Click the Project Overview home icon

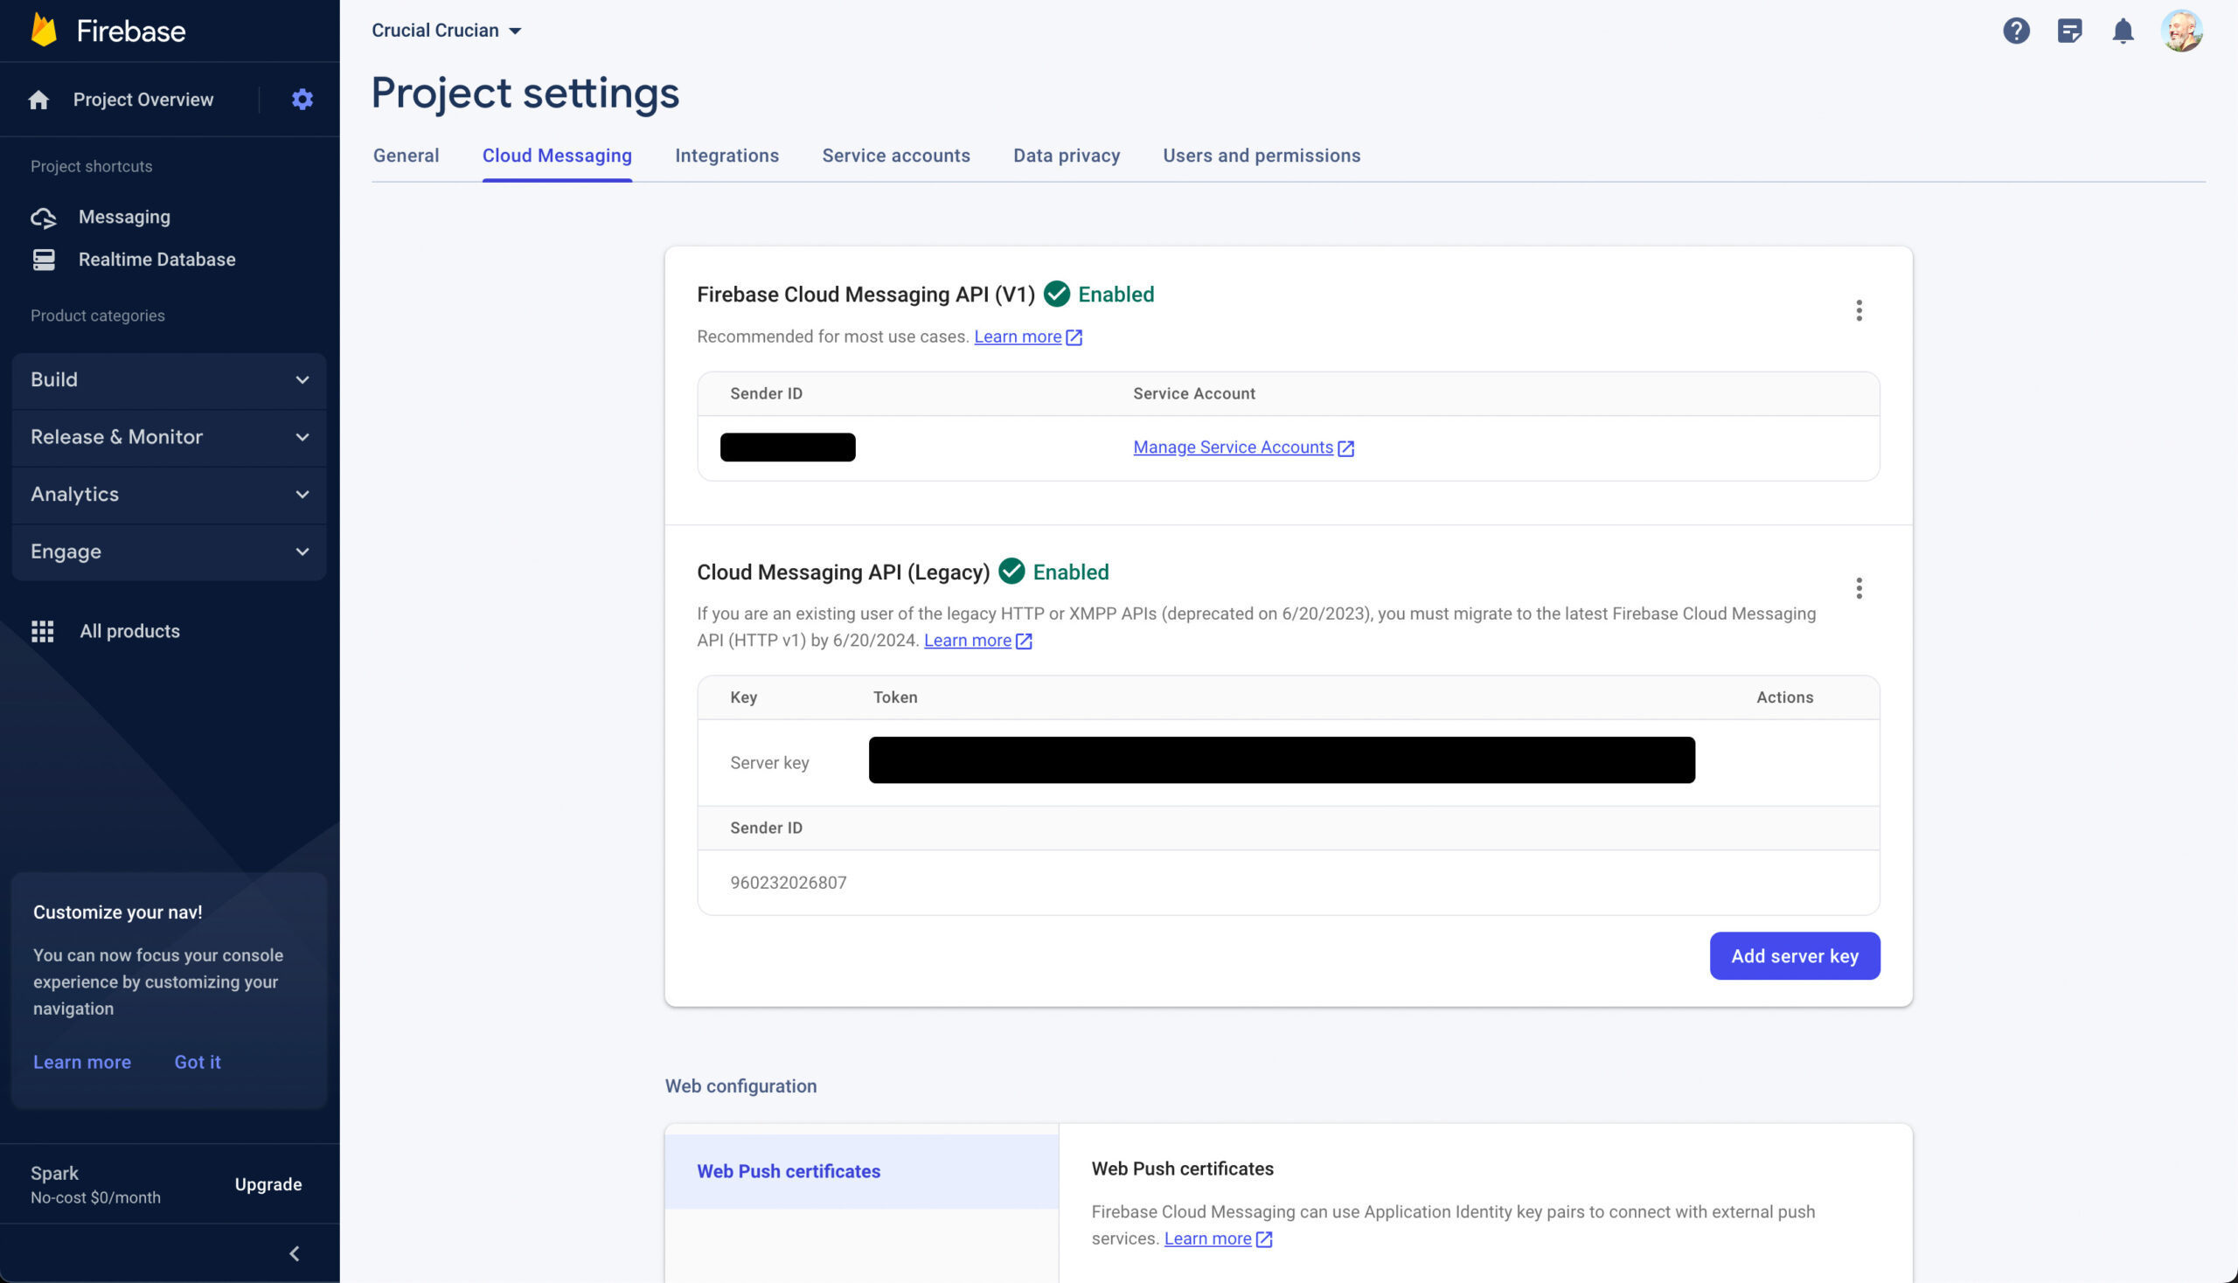pos(38,100)
